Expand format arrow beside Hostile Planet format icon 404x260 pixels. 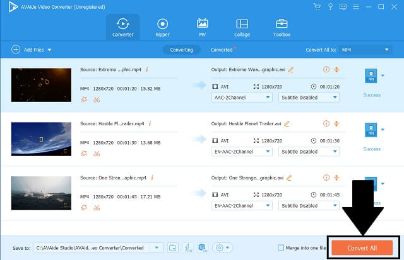pos(383,130)
